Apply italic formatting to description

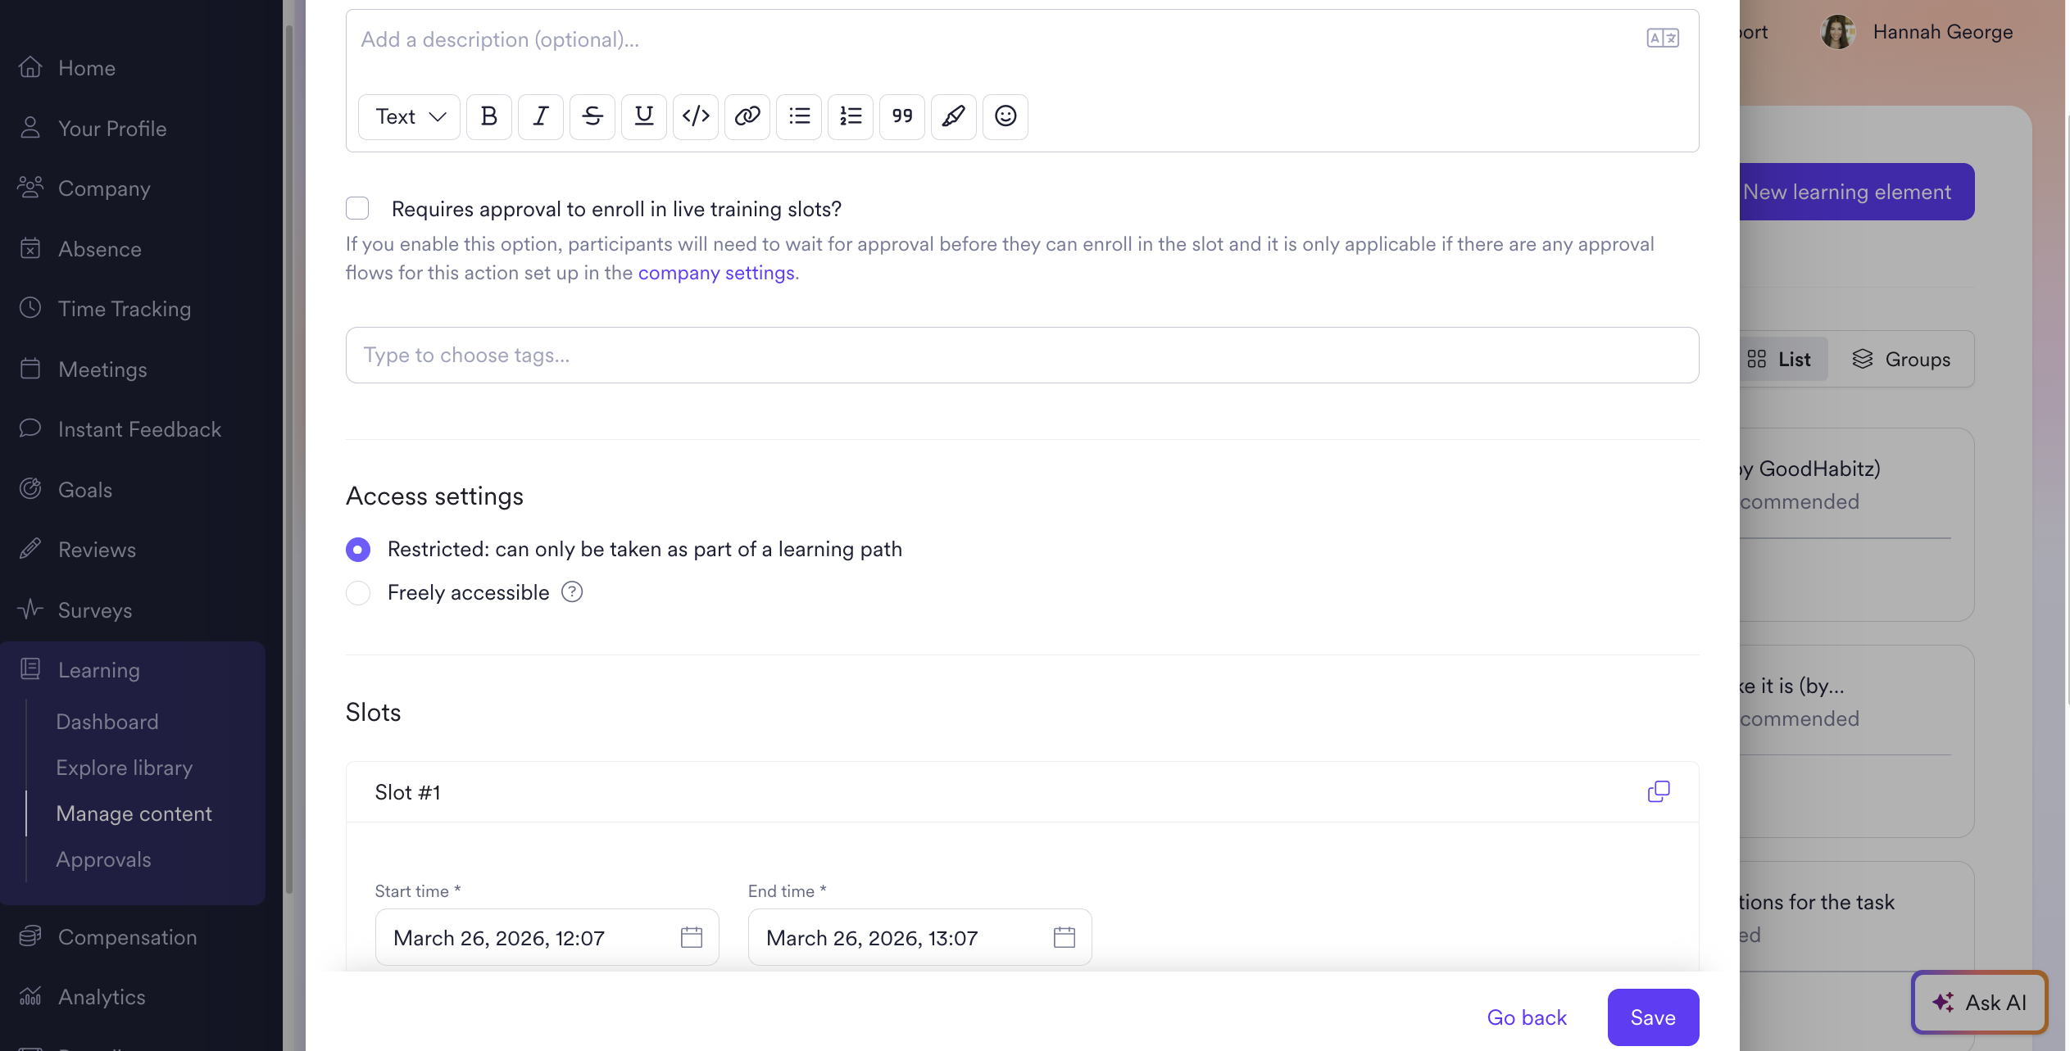click(540, 116)
